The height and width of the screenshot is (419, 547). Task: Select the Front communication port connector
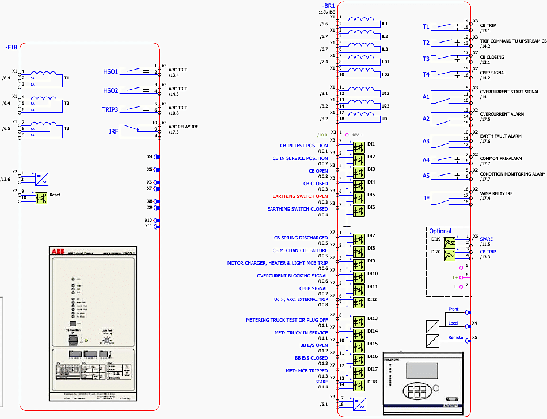pyautogui.click(x=469, y=313)
